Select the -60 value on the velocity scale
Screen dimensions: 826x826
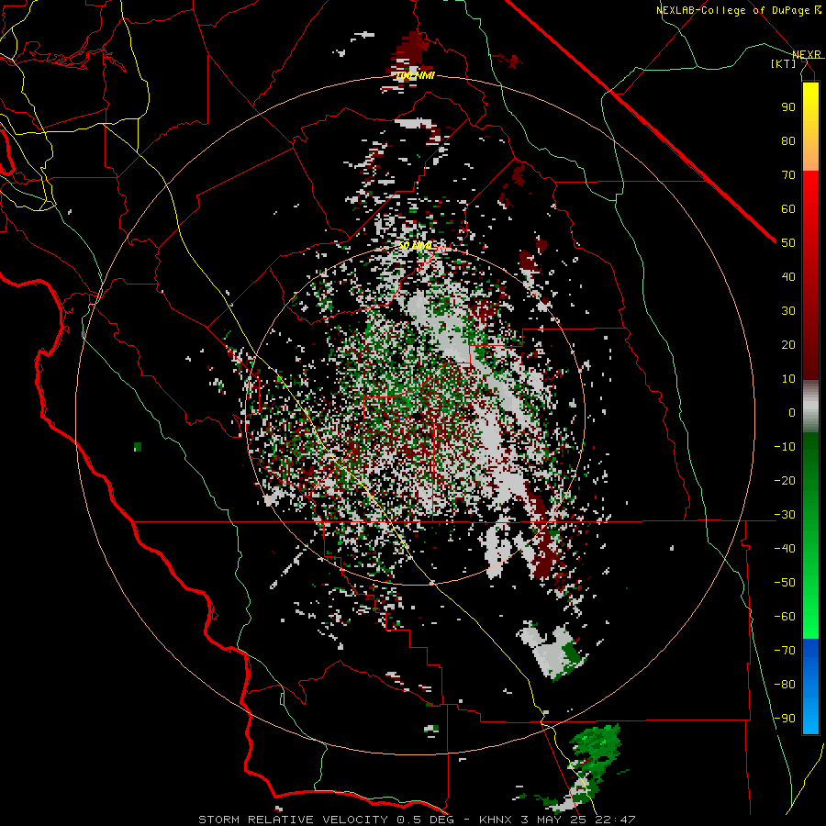pyautogui.click(x=785, y=617)
